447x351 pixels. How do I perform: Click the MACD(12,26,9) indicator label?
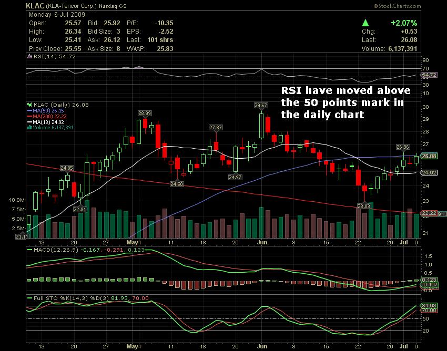click(x=56, y=250)
